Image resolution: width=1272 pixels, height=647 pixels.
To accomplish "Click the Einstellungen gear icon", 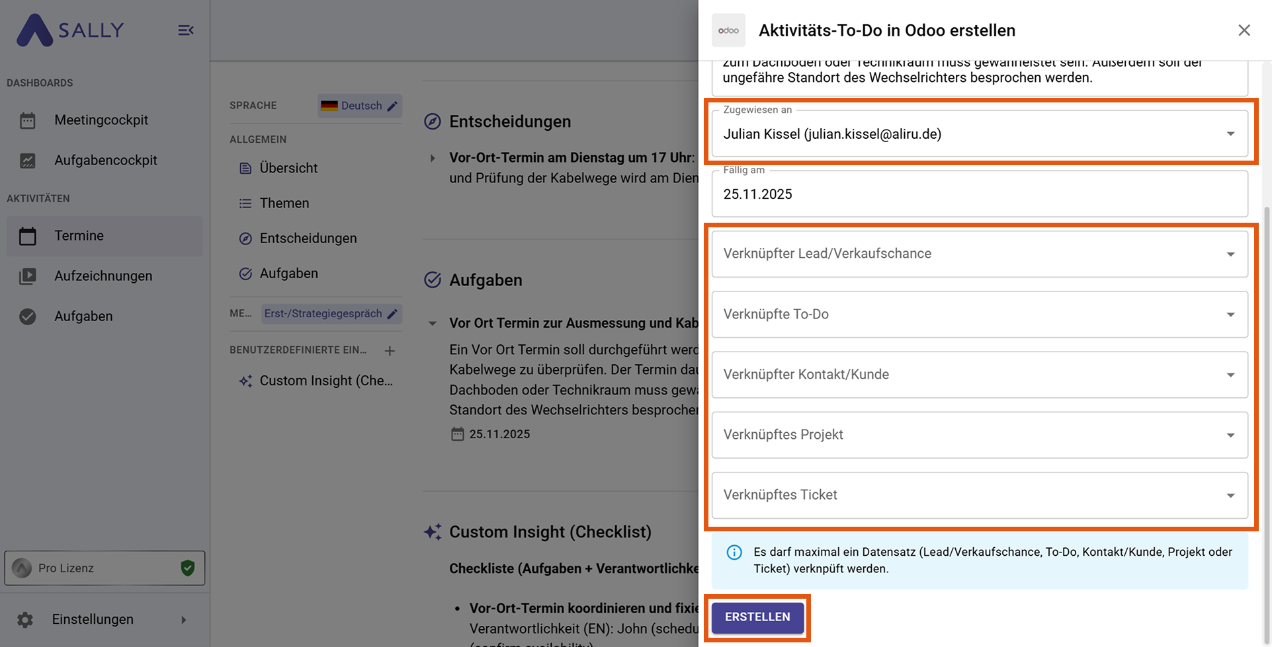I will [x=25, y=619].
